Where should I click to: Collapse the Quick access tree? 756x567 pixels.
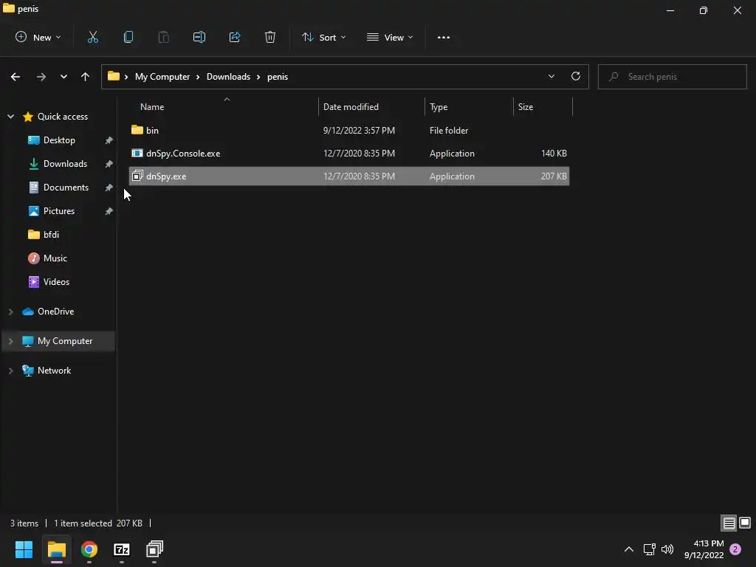10,116
